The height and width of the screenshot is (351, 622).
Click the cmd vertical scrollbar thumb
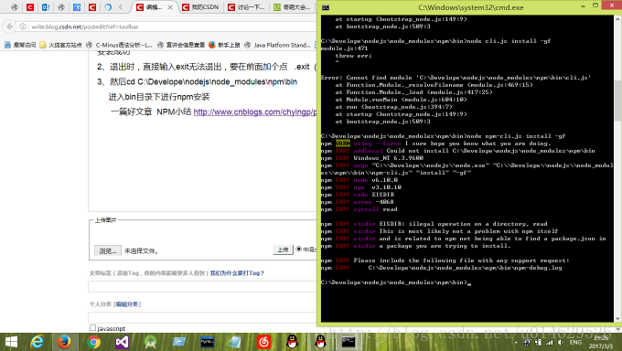point(617,101)
